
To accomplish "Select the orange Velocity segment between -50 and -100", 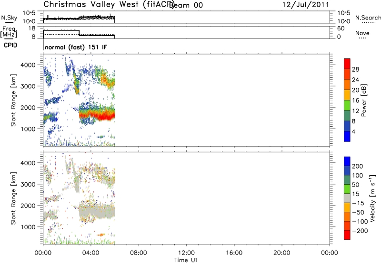I will (347, 216).
